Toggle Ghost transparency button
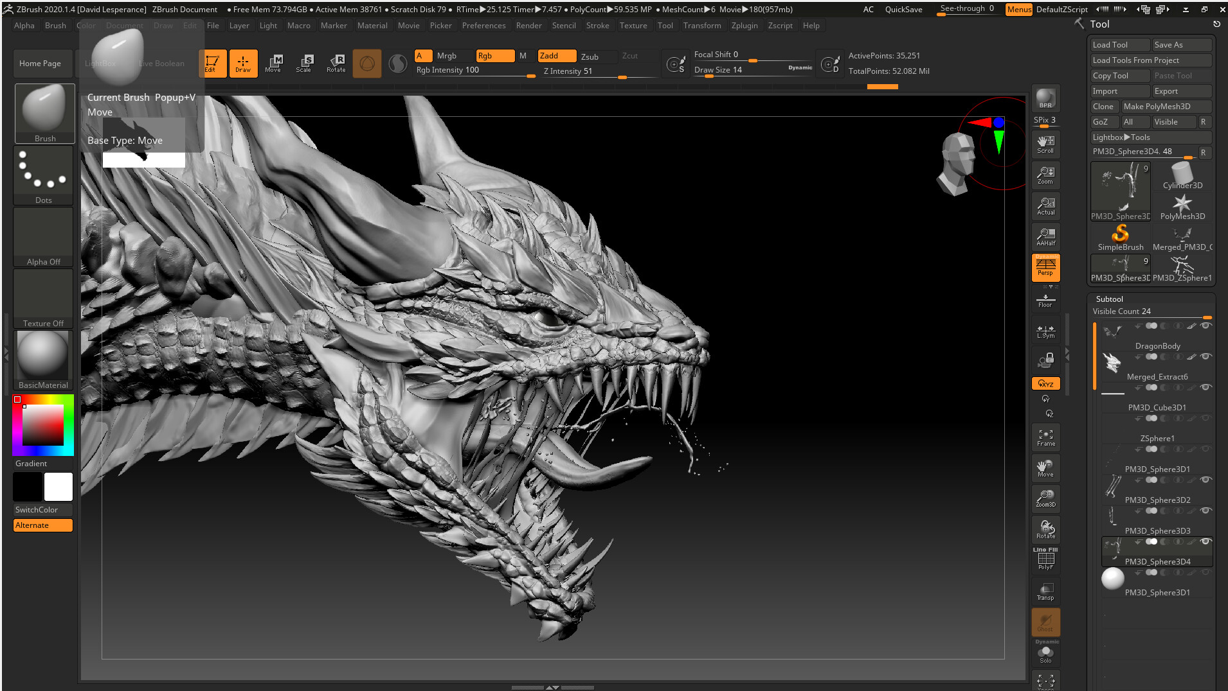Viewport: 1228px width, 691px height. pos(1045,622)
